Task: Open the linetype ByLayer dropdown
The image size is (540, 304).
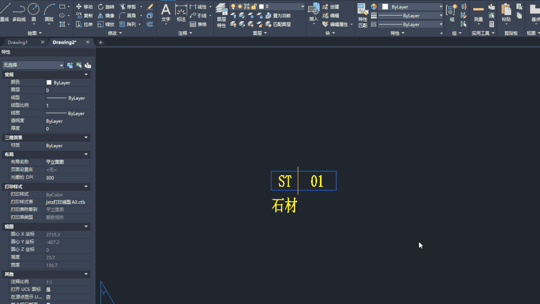Action: pos(410,16)
